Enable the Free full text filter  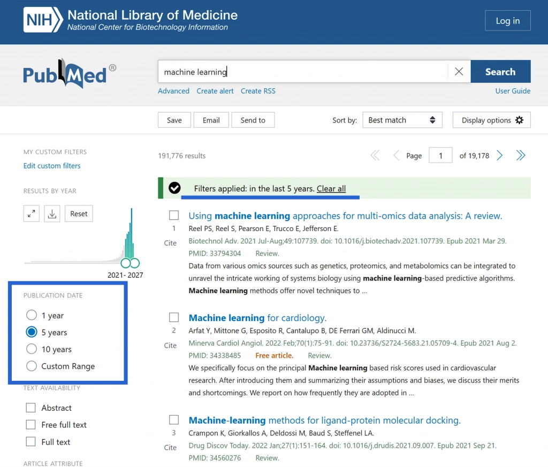point(31,424)
